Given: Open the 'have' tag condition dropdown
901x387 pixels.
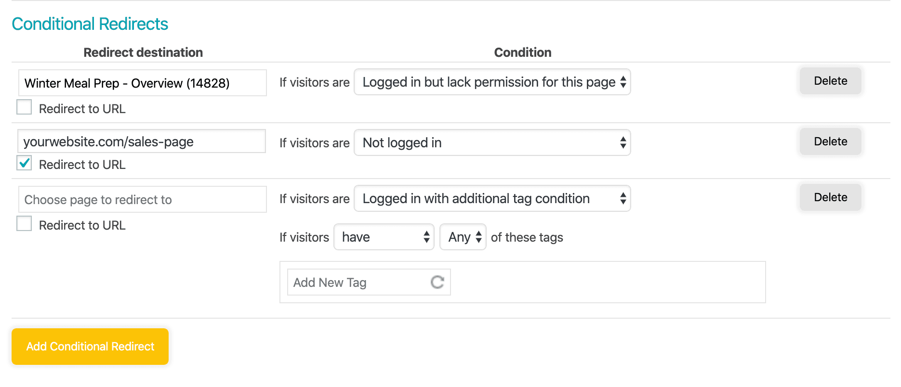Looking at the screenshot, I should pyautogui.click(x=384, y=237).
